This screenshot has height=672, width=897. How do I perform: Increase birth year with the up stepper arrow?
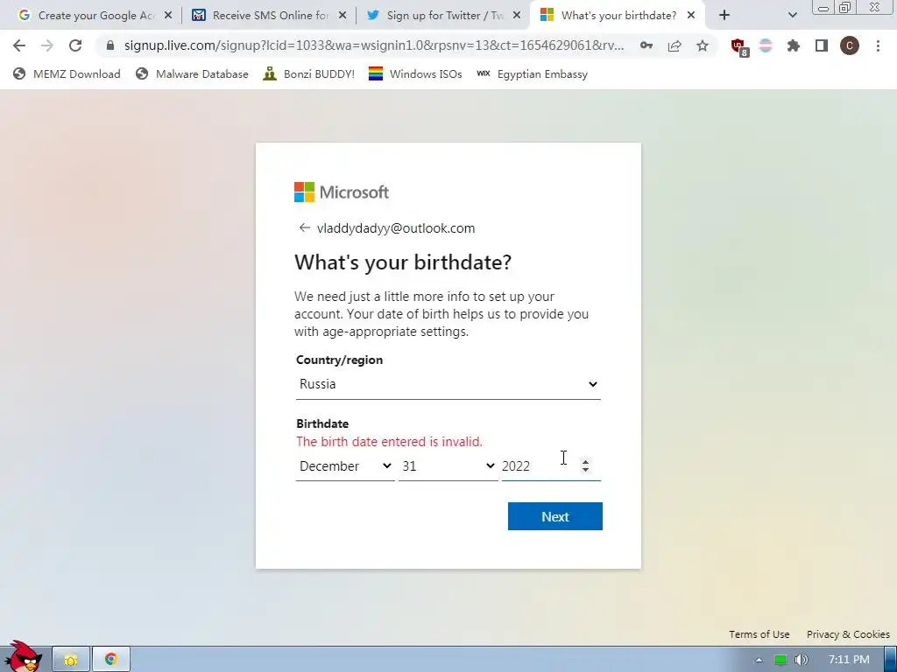coord(585,462)
